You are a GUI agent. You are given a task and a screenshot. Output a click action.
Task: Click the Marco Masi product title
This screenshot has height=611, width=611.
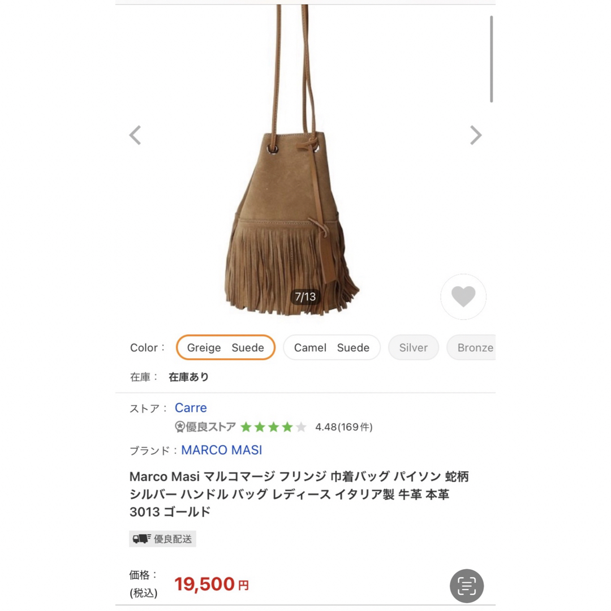pos(299,494)
